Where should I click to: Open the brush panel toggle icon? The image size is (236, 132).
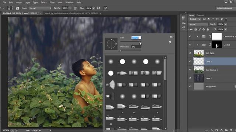point(17,8)
